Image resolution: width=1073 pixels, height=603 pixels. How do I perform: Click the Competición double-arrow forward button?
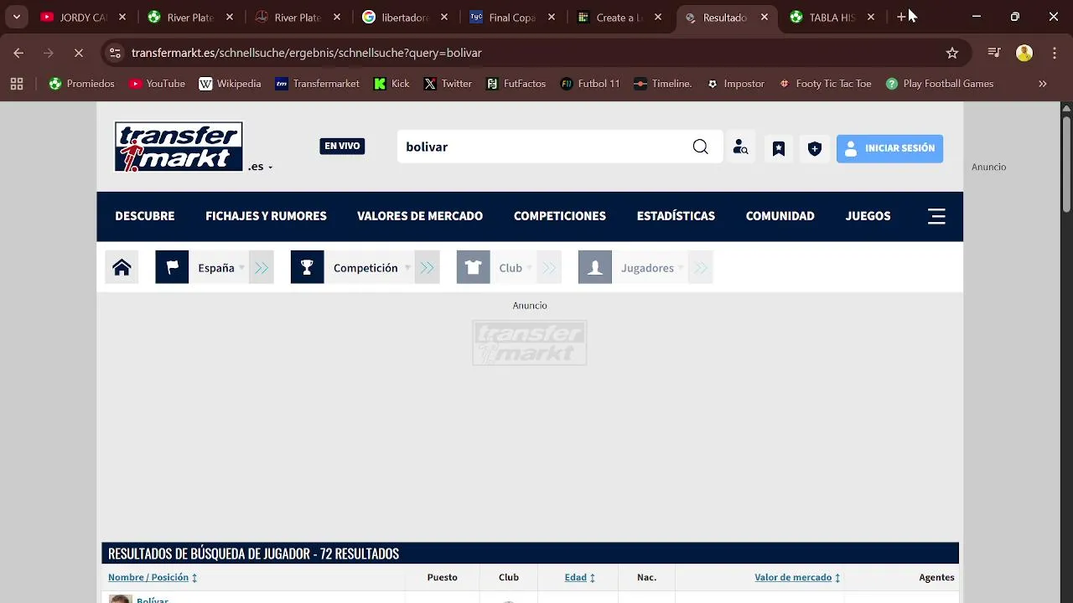tap(428, 268)
